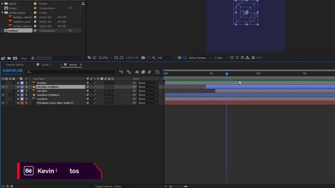335x188 pixels.
Task: Delete selected project item with trash icon
Action: click(32, 58)
